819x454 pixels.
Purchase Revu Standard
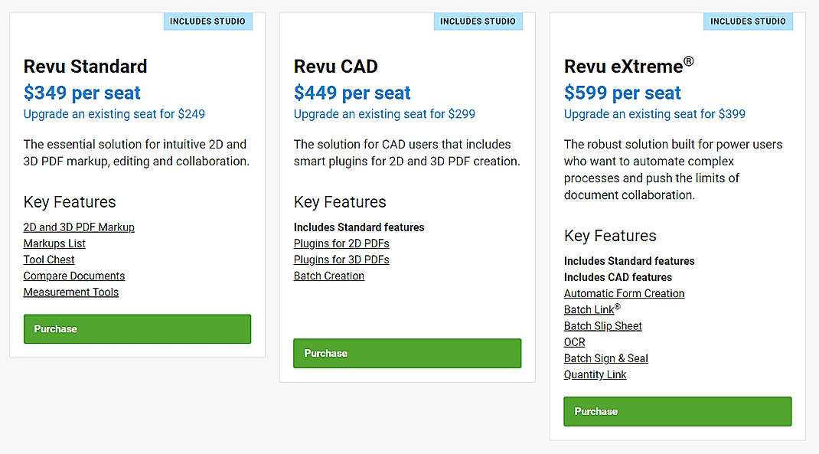(137, 328)
